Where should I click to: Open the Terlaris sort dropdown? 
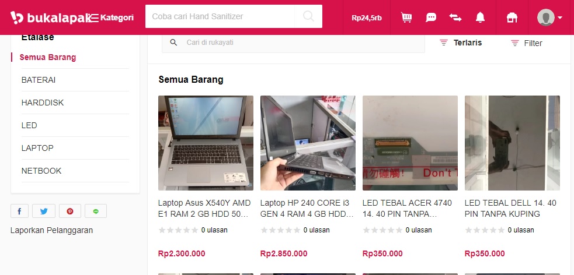pyautogui.click(x=461, y=43)
